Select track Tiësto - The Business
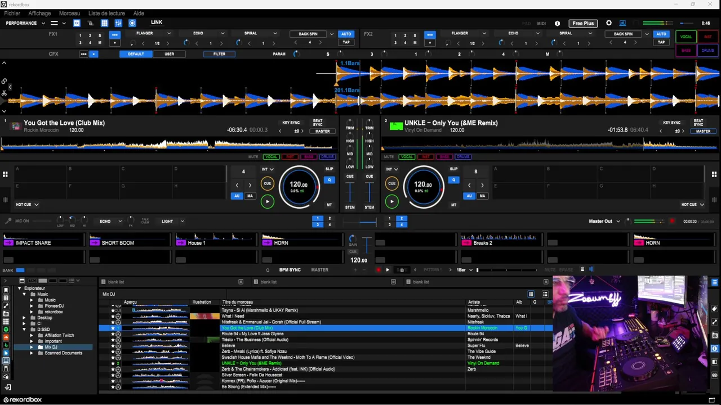721x405 pixels. pos(255,340)
